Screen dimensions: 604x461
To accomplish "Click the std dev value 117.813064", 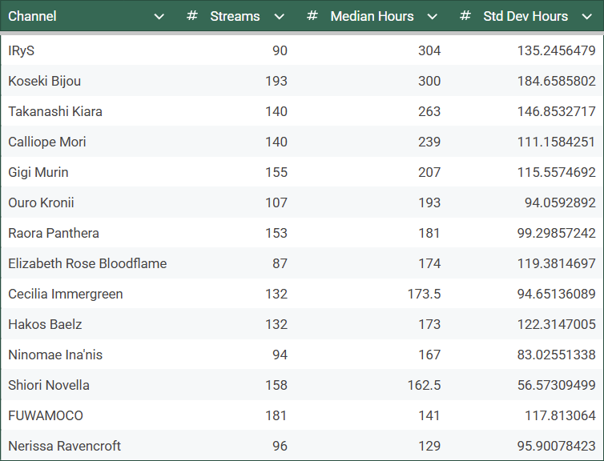I will click(561, 415).
